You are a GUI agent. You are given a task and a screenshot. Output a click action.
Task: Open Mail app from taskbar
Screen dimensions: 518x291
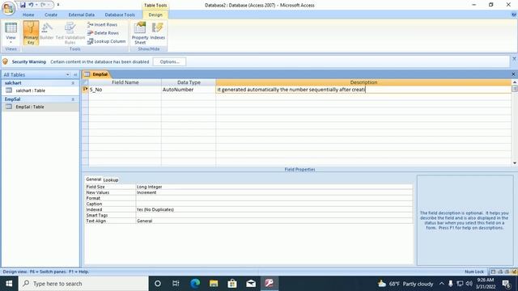coord(251,284)
